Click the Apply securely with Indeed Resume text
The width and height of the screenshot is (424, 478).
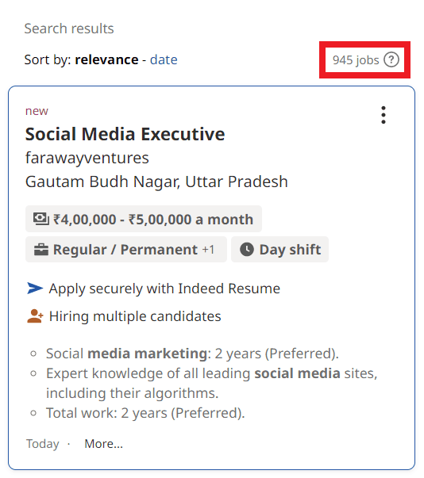tap(164, 289)
